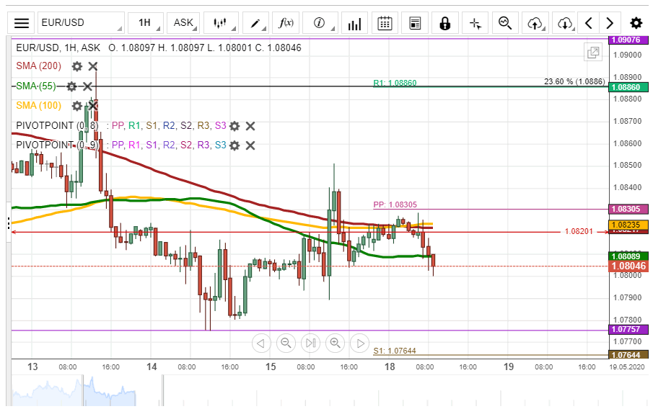
Task: Click the toolbar right arrow
Action: pyautogui.click(x=610, y=23)
